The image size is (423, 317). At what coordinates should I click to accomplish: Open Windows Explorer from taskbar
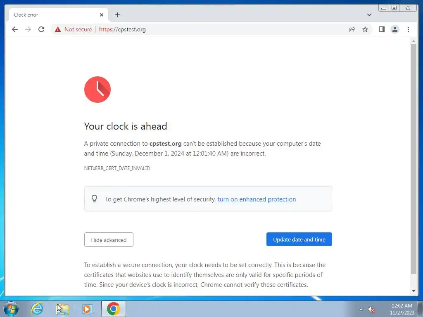coord(62,309)
